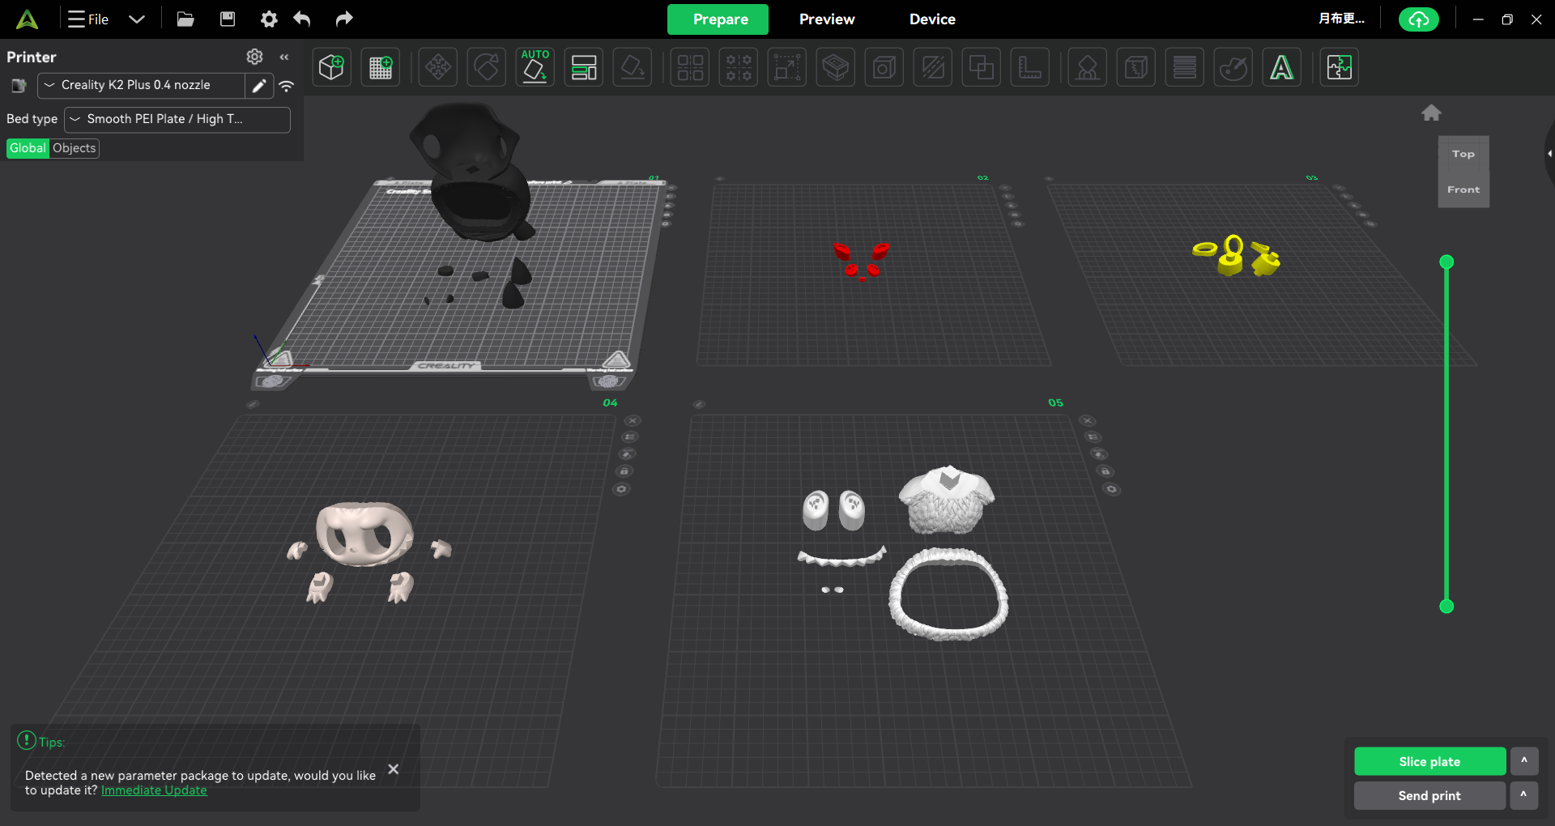Screen dimensions: 1555x826
Task: Click the Auto orient tool
Action: click(535, 67)
